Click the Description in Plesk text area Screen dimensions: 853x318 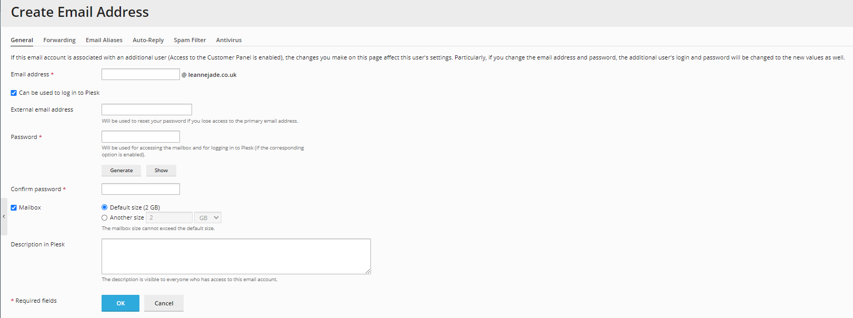click(x=236, y=256)
